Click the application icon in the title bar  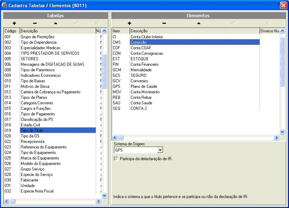4,5
